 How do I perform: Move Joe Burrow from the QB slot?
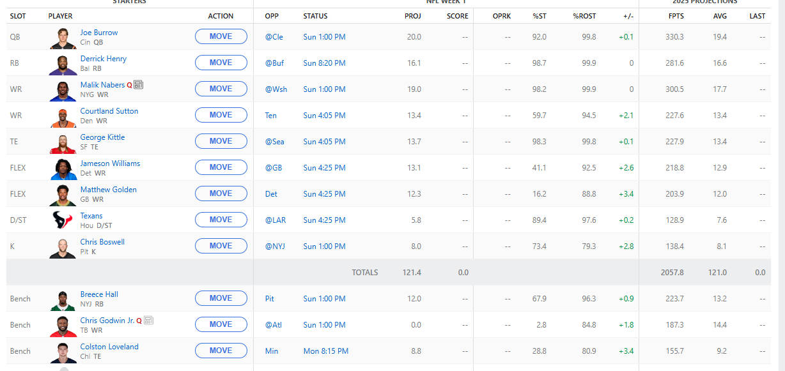click(221, 36)
